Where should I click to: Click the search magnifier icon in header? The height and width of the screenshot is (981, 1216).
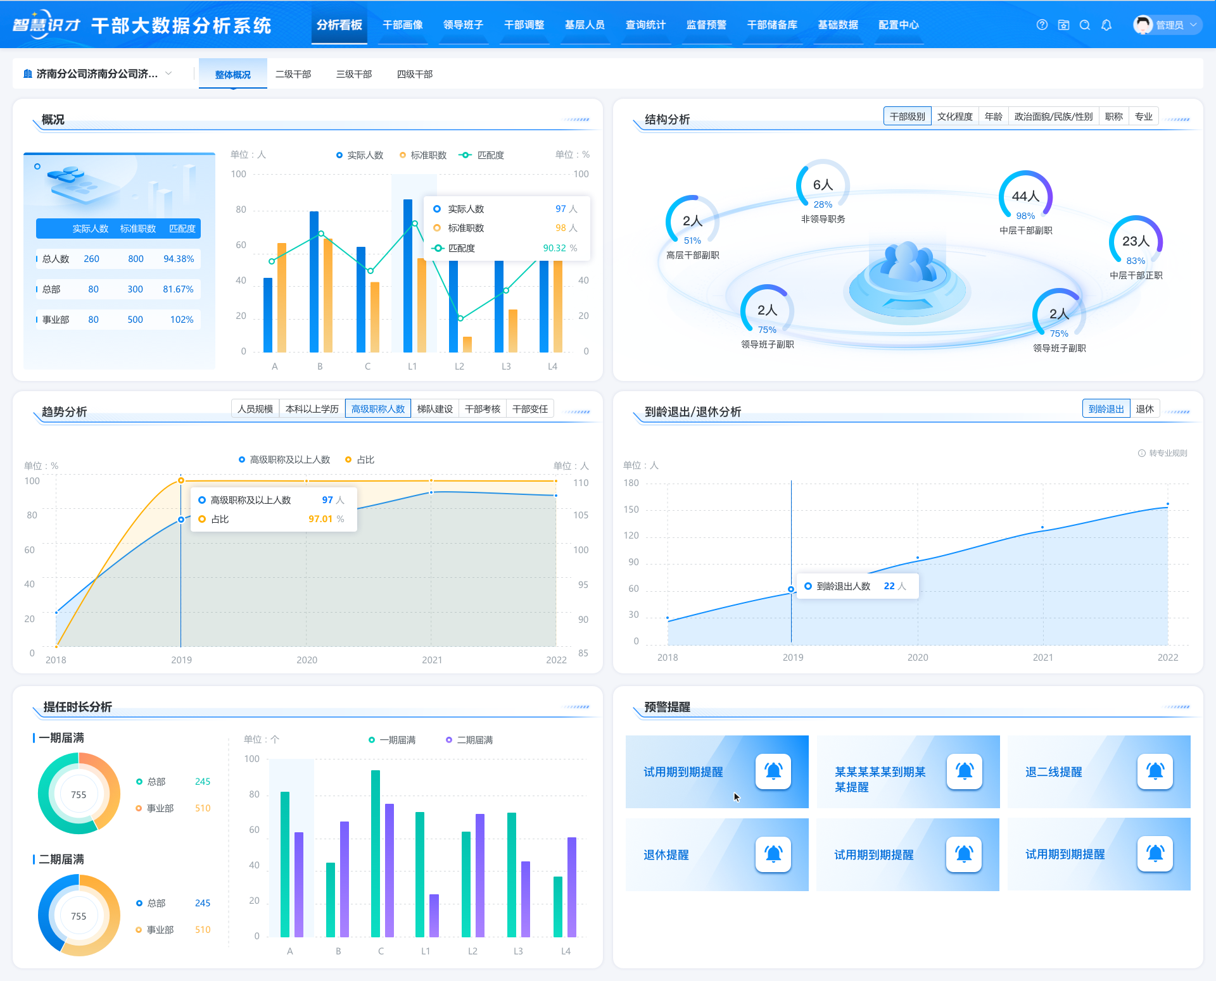tap(1085, 25)
